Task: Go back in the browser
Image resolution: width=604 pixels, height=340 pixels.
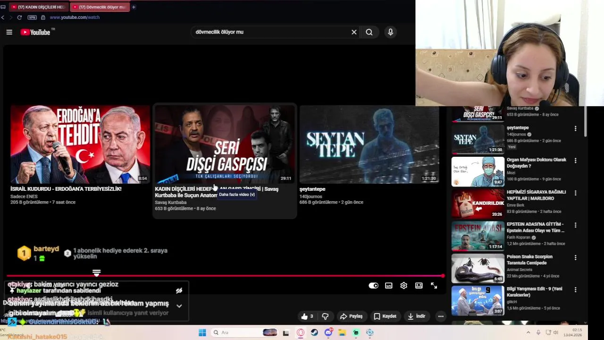Action: click(x=3, y=17)
